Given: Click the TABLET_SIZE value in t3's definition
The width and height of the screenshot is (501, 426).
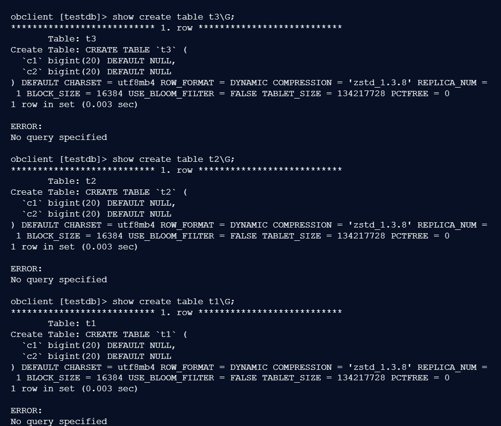Looking at the screenshot, I should tap(361, 93).
